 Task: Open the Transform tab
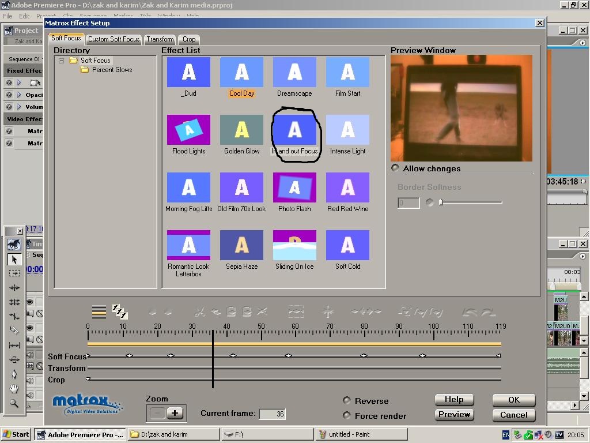pos(160,39)
